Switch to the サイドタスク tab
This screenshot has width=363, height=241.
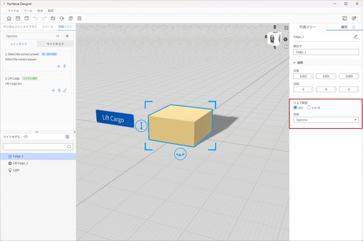point(55,44)
